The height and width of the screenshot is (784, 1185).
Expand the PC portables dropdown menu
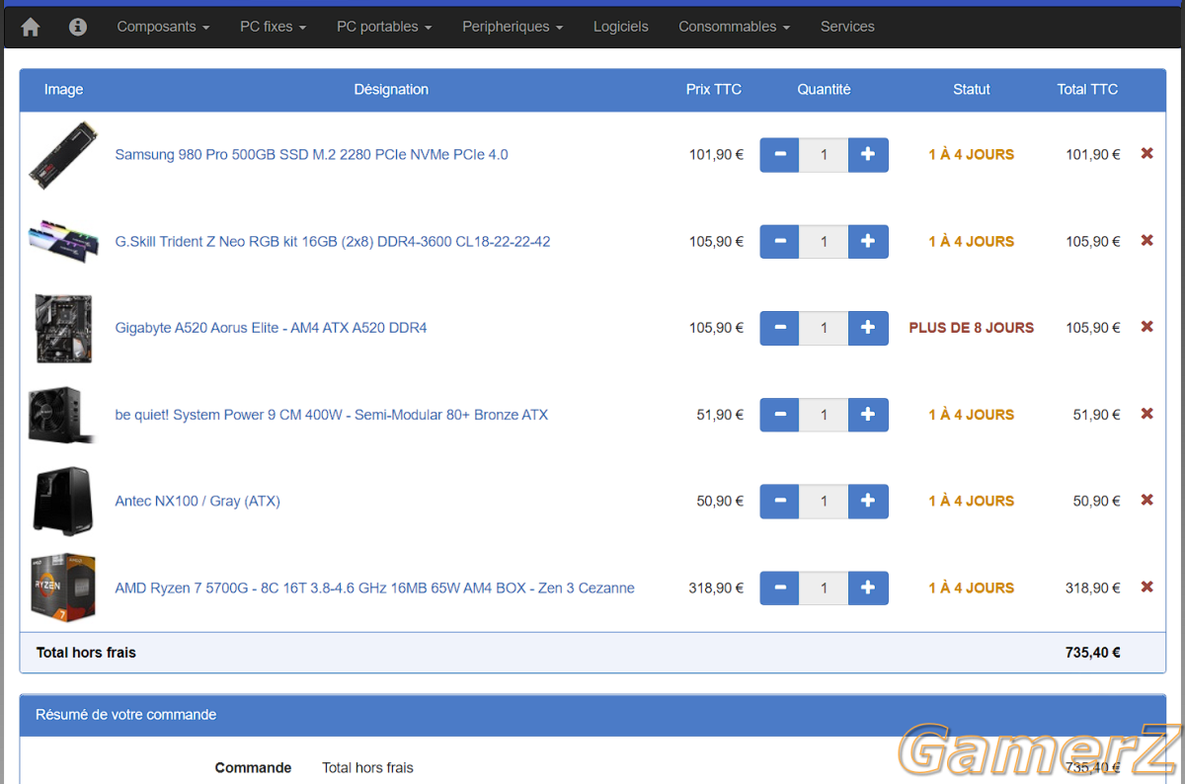(x=384, y=27)
